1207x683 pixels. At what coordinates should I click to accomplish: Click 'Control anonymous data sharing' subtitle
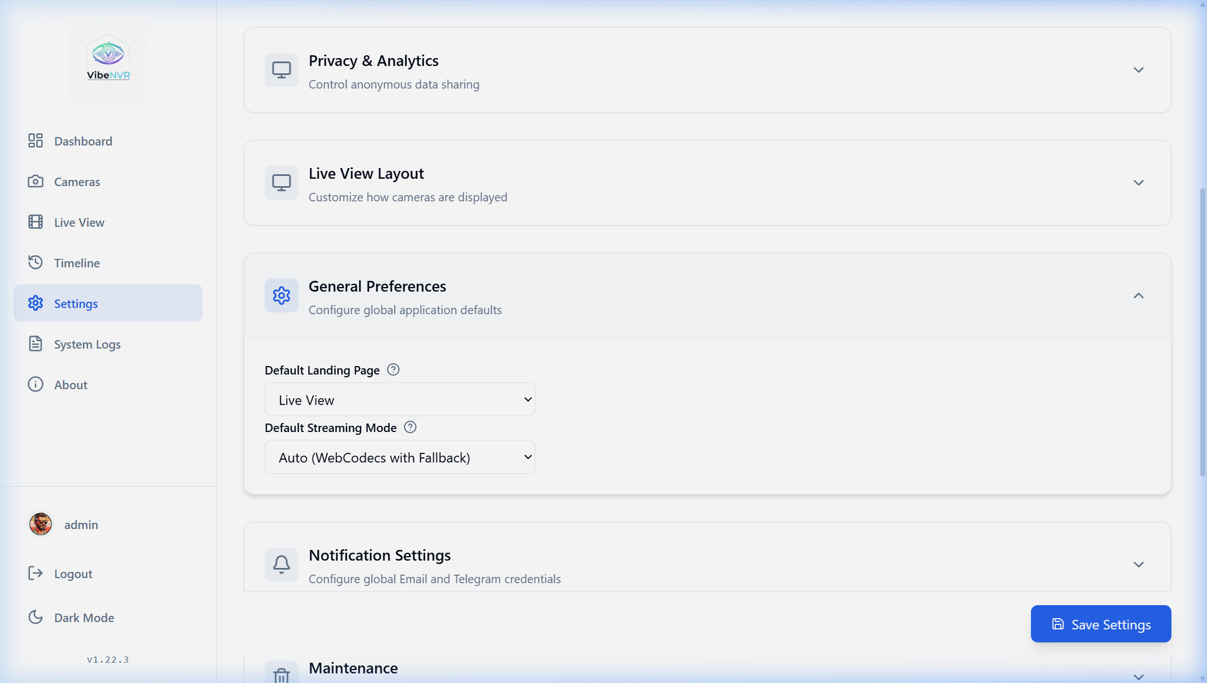tap(394, 84)
